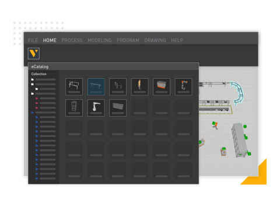Select the gray-orange machine box item

(x=162, y=87)
